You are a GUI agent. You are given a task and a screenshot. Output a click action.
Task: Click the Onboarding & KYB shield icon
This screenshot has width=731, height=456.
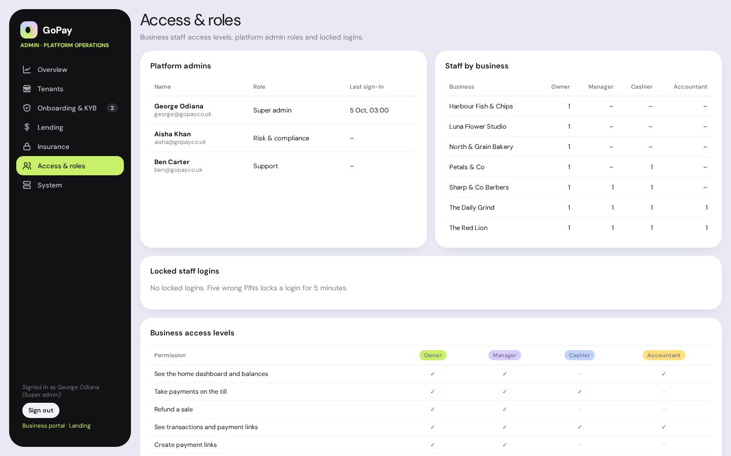click(x=27, y=108)
